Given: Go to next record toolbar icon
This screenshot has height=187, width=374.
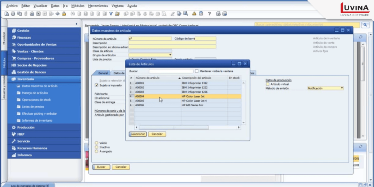Looking at the screenshot, I should coord(98,14).
